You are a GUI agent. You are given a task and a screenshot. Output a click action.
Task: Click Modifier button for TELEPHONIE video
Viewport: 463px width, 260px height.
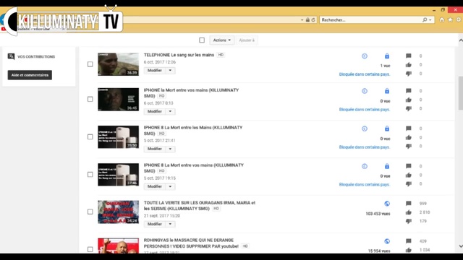click(x=155, y=71)
